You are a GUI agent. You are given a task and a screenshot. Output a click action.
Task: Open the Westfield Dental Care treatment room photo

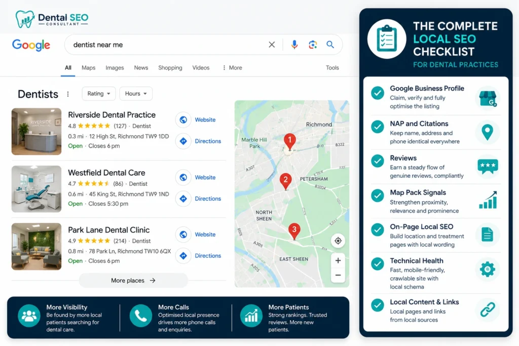click(x=36, y=189)
